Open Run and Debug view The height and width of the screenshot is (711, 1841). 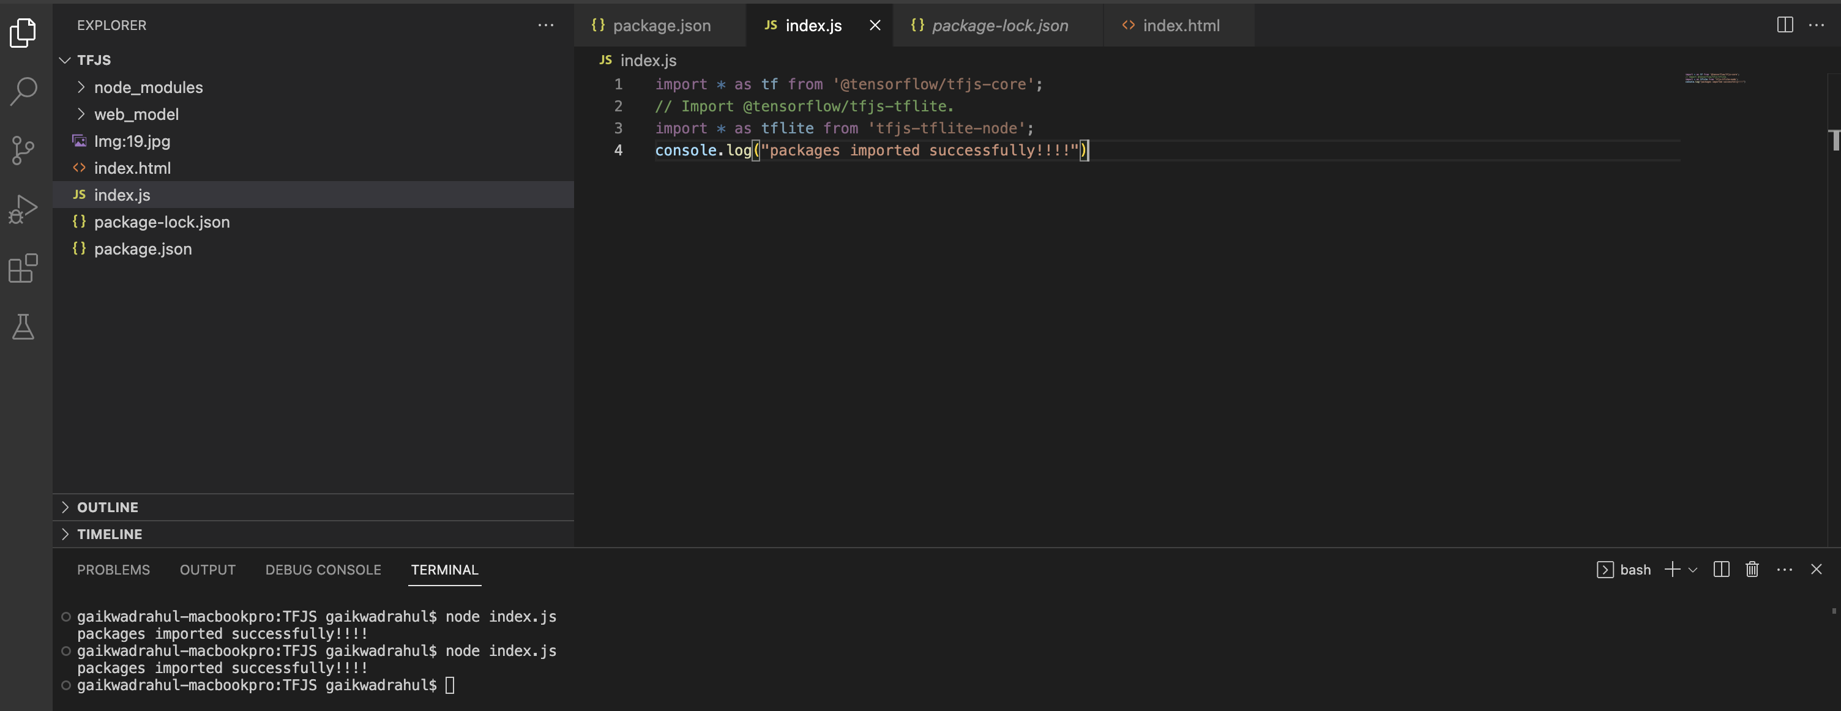tap(24, 209)
